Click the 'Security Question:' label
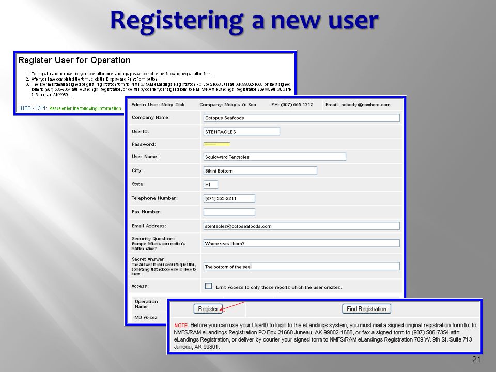 tap(153, 239)
